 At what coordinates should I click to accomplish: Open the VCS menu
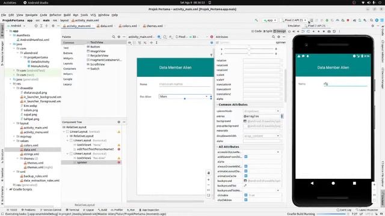[93, 15]
